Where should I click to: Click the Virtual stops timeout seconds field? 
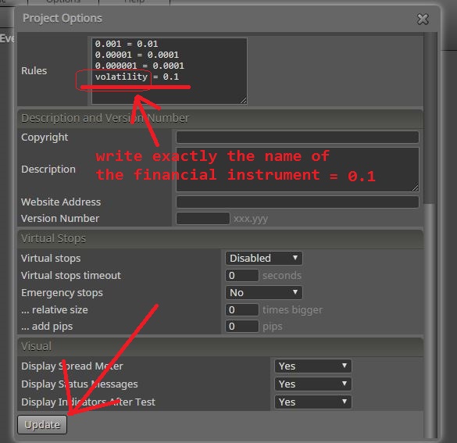pos(242,276)
